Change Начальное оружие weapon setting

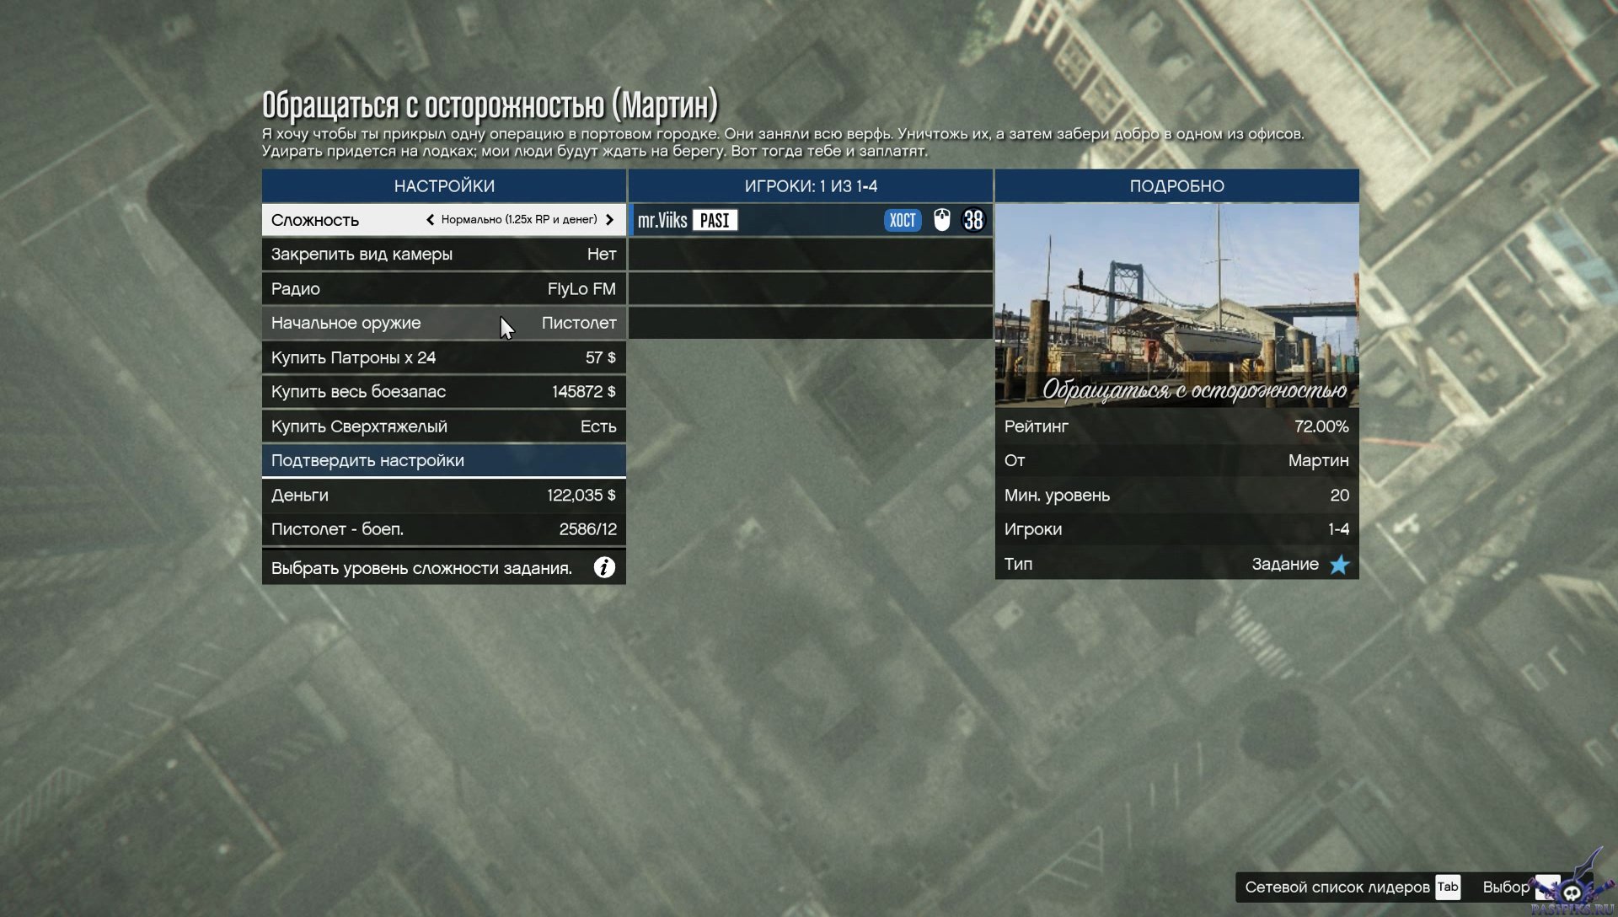[x=444, y=323]
